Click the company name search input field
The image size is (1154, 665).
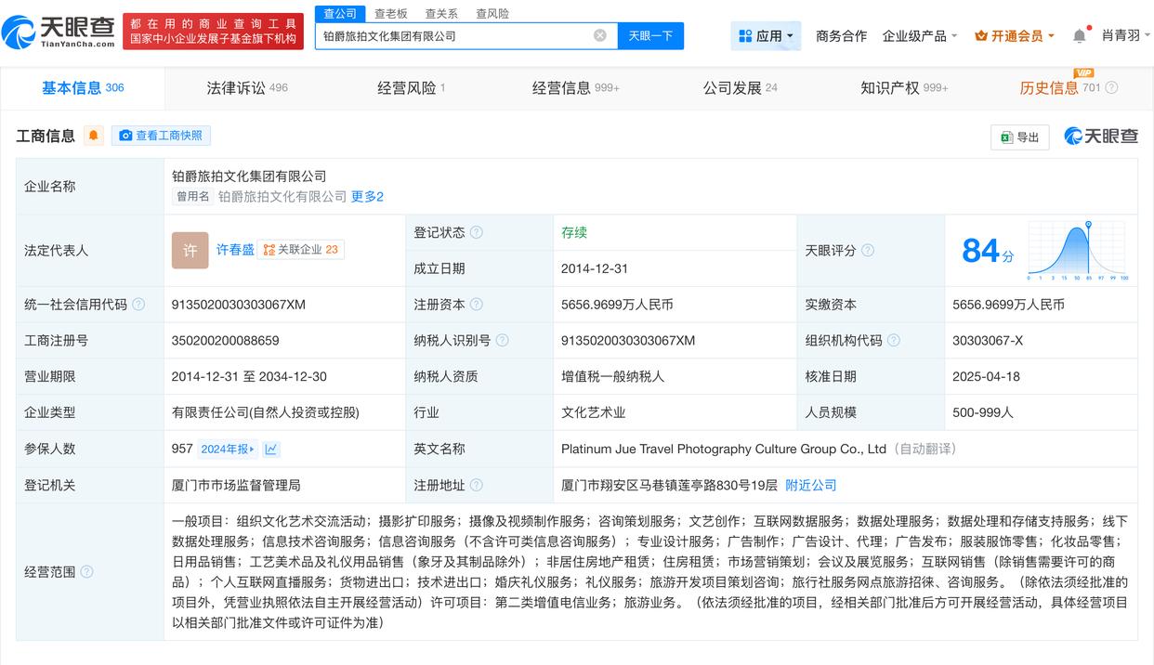click(455, 35)
